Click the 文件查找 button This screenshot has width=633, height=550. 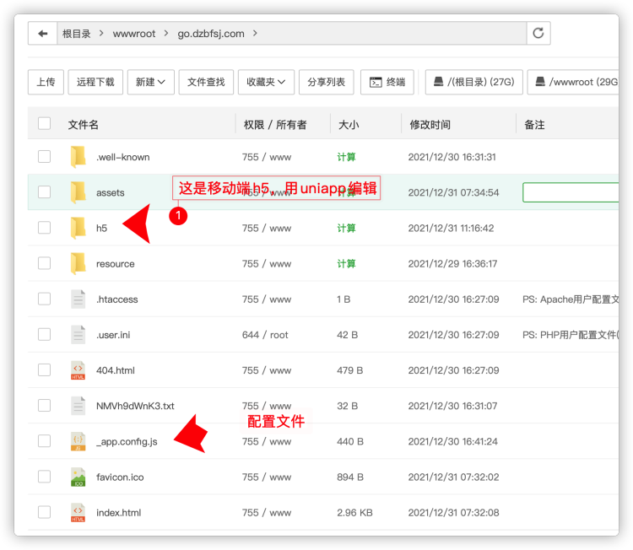[x=206, y=82]
